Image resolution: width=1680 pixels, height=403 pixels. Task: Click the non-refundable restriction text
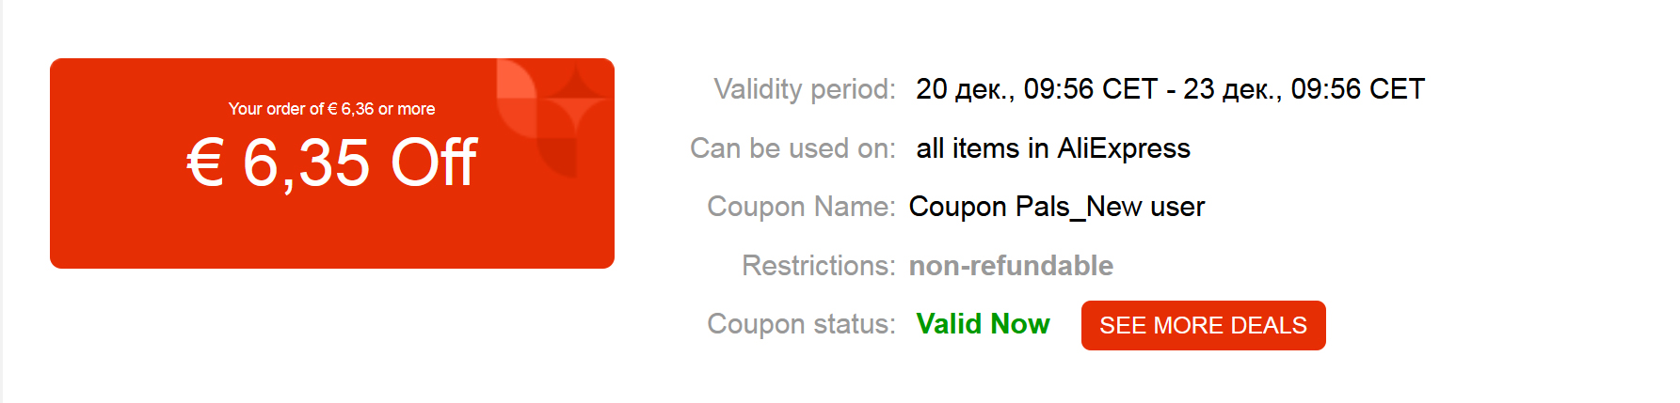(x=1011, y=266)
